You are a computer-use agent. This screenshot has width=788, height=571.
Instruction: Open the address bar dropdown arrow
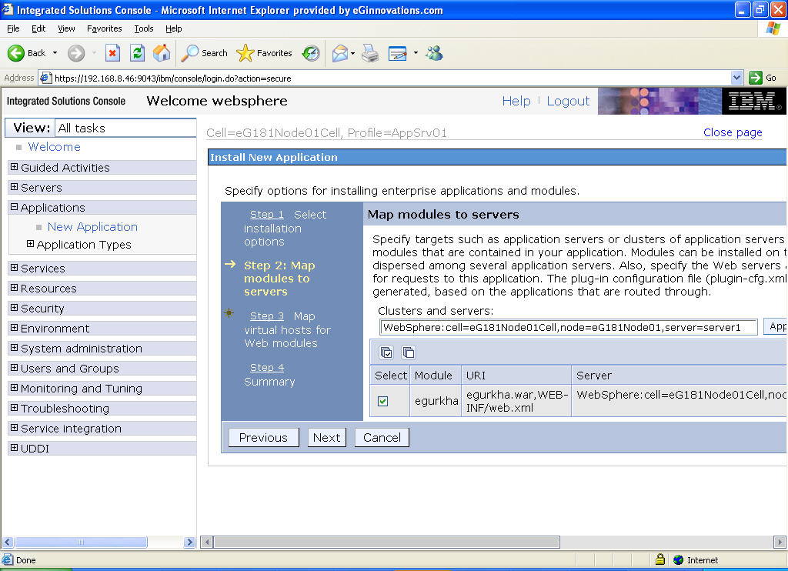pos(736,78)
